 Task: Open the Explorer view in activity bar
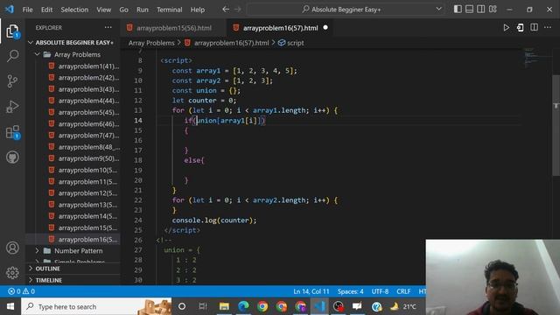pyautogui.click(x=12, y=31)
